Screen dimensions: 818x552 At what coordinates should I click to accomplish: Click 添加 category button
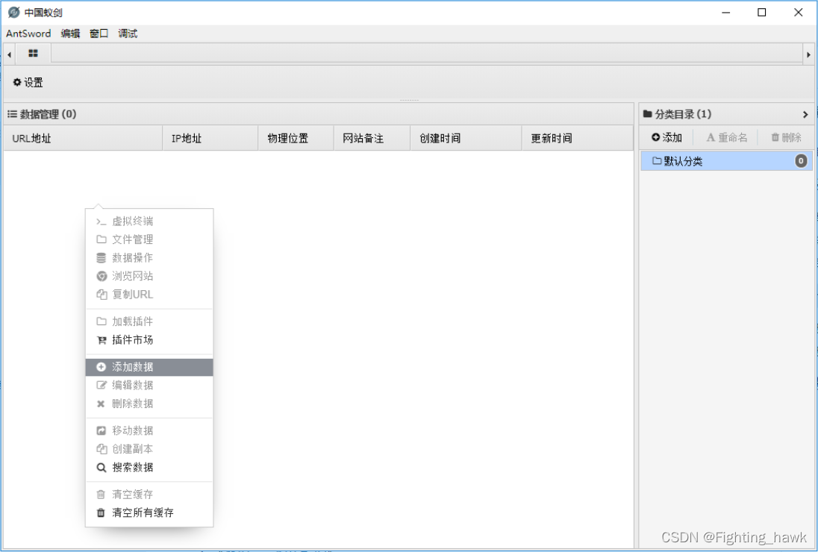coord(666,137)
